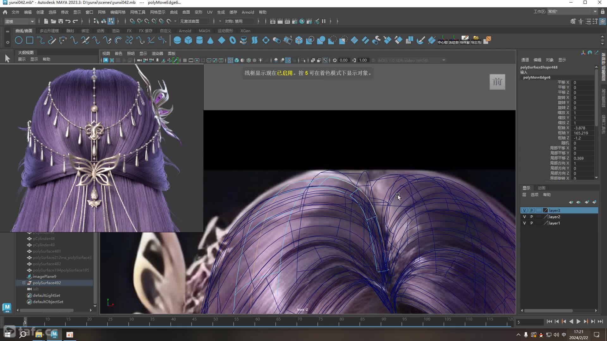Click the 导出当前 shelf folder icon

coord(476,40)
